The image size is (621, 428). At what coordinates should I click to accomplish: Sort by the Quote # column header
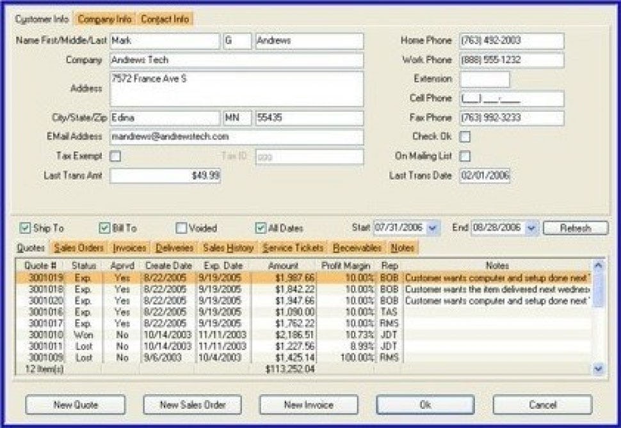click(x=40, y=266)
